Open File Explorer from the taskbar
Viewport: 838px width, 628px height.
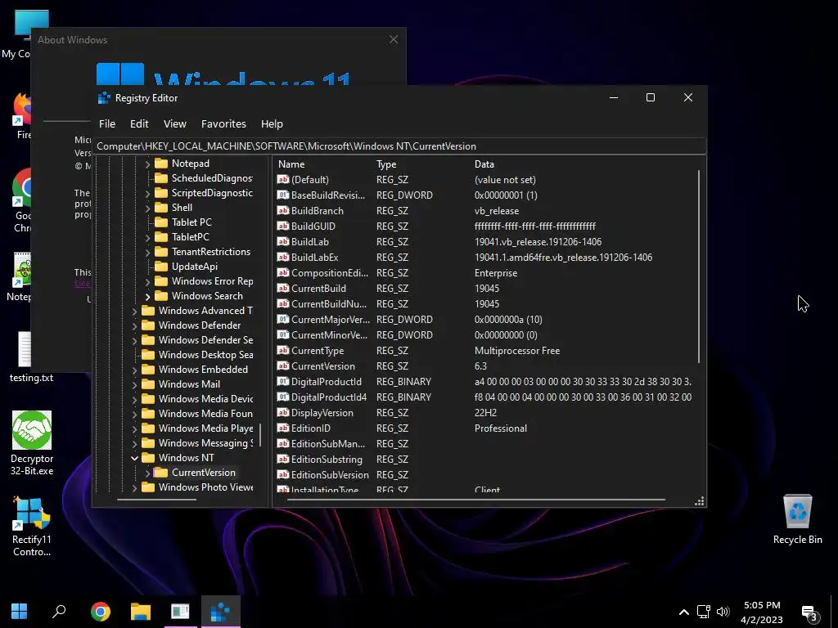pos(141,612)
